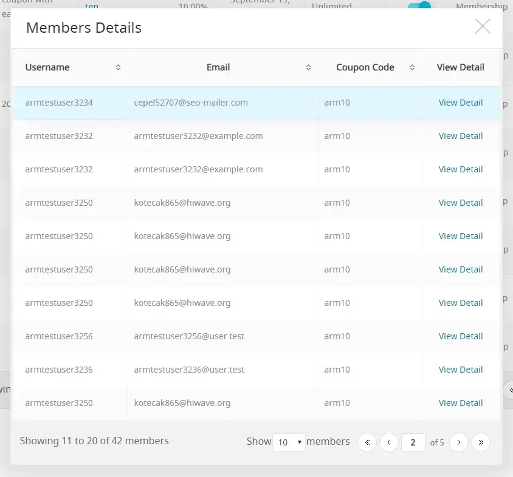Sort table by Username column arrows

pos(118,67)
